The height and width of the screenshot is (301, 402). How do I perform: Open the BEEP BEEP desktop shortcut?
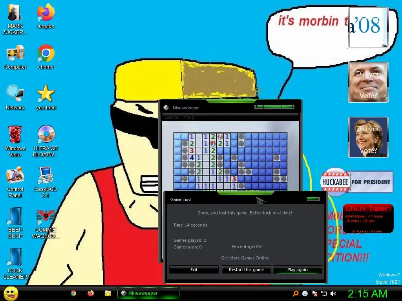point(15,223)
